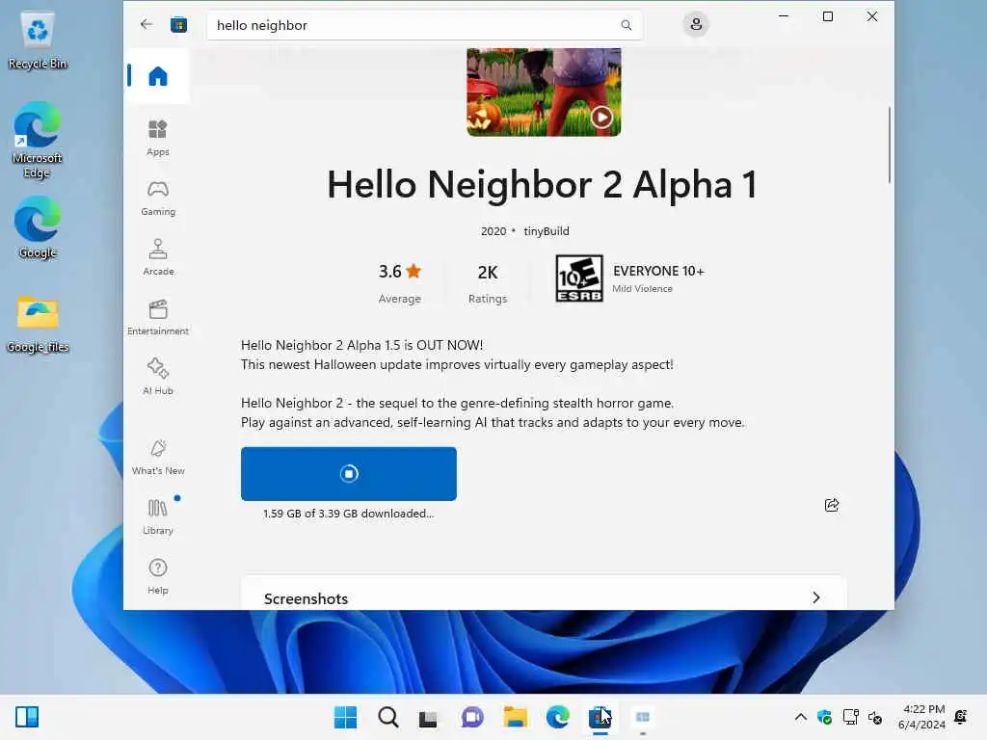987x740 pixels.
Task: Open the user account profile icon
Action: point(696,24)
